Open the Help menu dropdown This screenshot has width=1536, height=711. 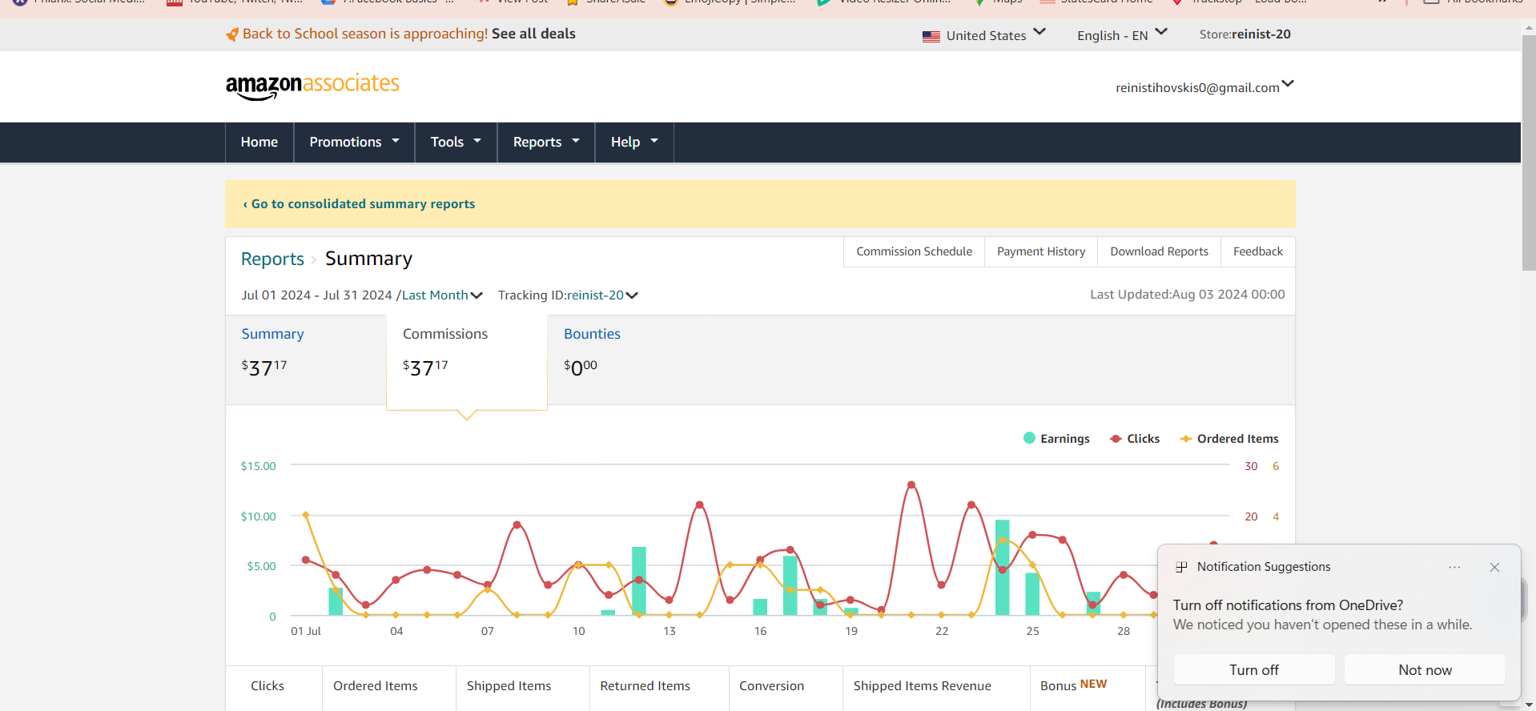[x=634, y=142]
